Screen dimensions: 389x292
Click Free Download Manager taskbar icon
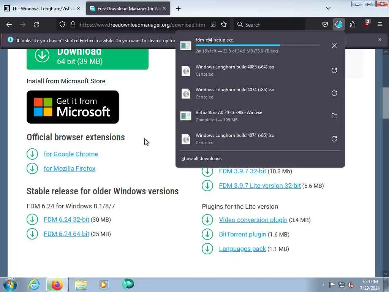pyautogui.click(x=128, y=284)
